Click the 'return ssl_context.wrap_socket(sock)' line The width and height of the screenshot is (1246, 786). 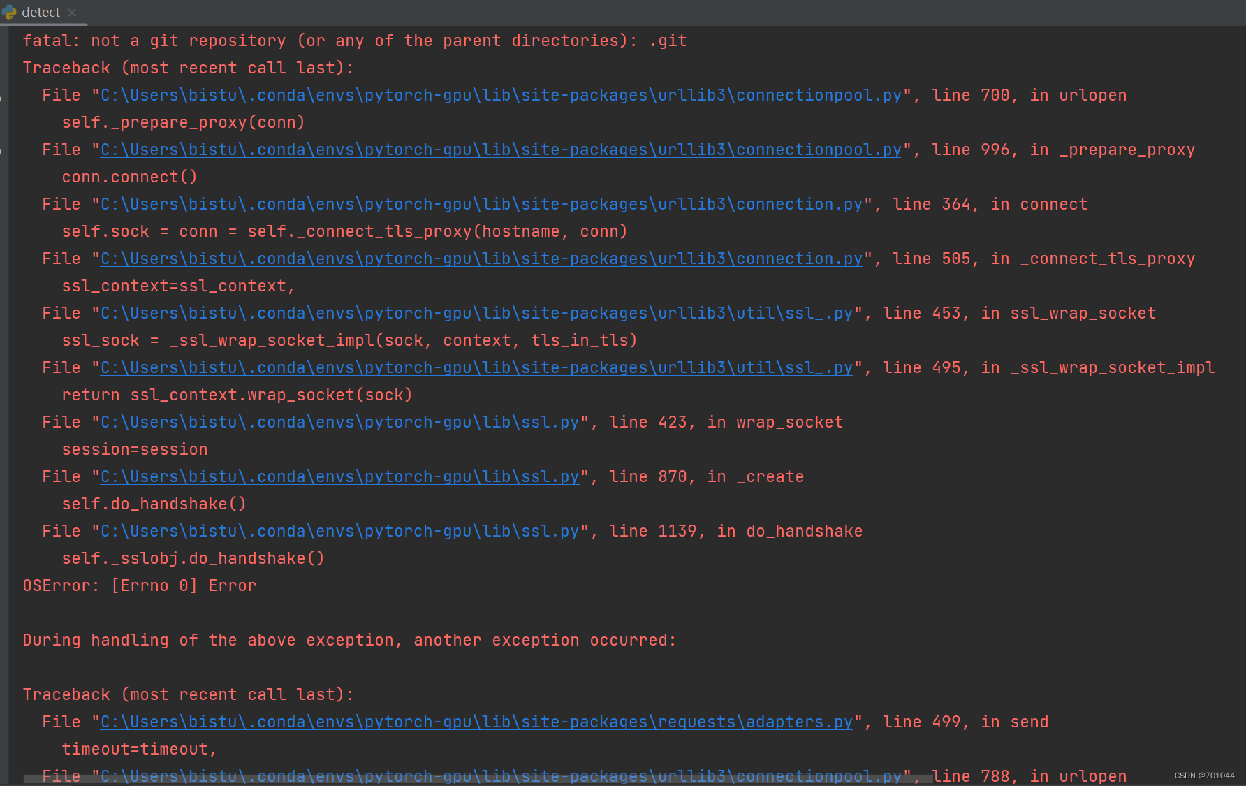(x=237, y=395)
